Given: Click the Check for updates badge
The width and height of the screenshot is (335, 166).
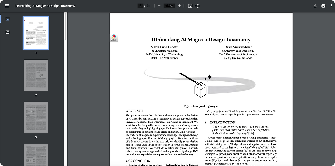Looking at the screenshot, I should point(114,38).
